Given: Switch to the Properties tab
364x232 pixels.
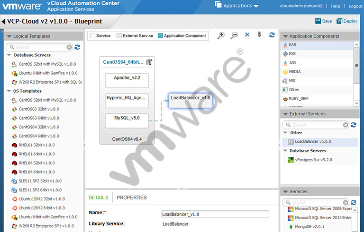Looking at the screenshot, I should [132, 198].
